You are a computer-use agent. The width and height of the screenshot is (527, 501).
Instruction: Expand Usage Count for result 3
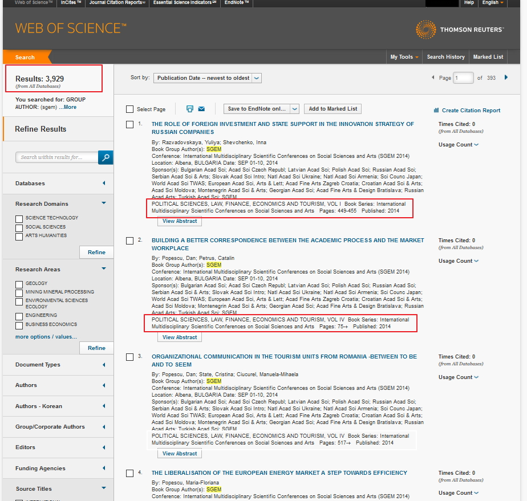point(459,377)
